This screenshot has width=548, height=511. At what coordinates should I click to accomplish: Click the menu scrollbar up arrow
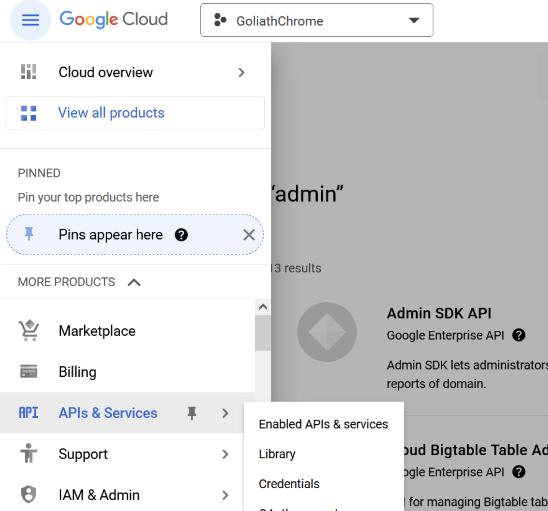[x=263, y=307]
